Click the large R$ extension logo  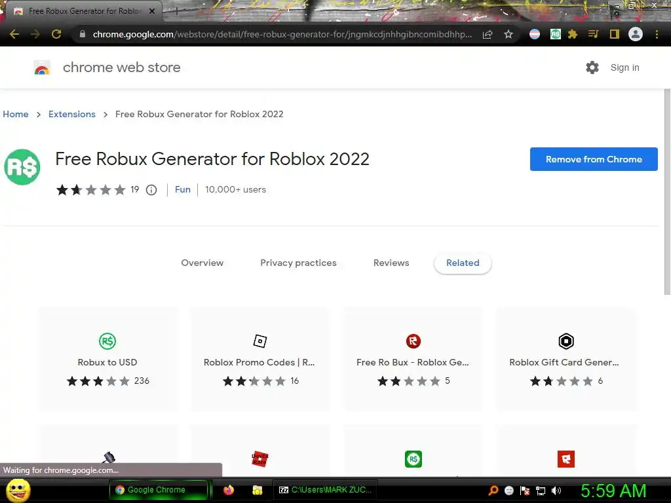(x=22, y=167)
